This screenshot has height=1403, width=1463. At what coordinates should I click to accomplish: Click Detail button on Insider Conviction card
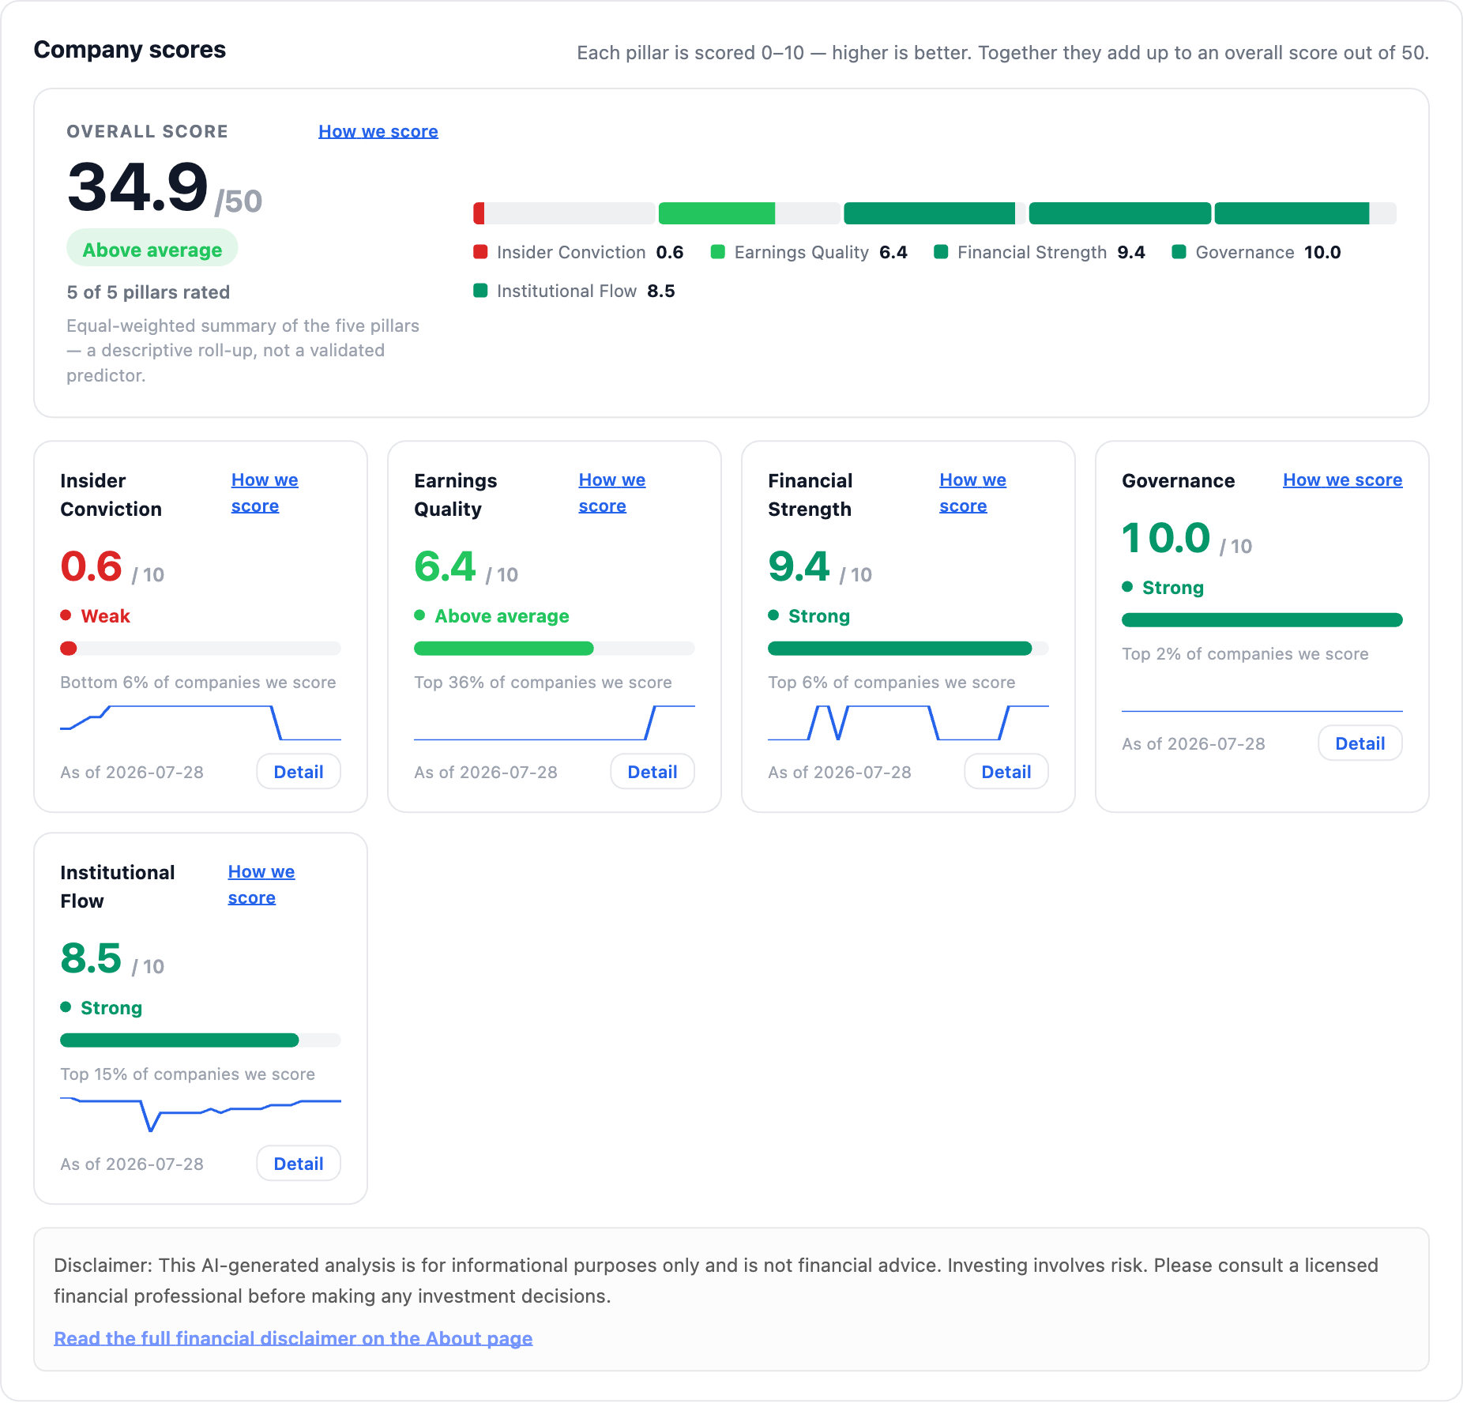[299, 772]
